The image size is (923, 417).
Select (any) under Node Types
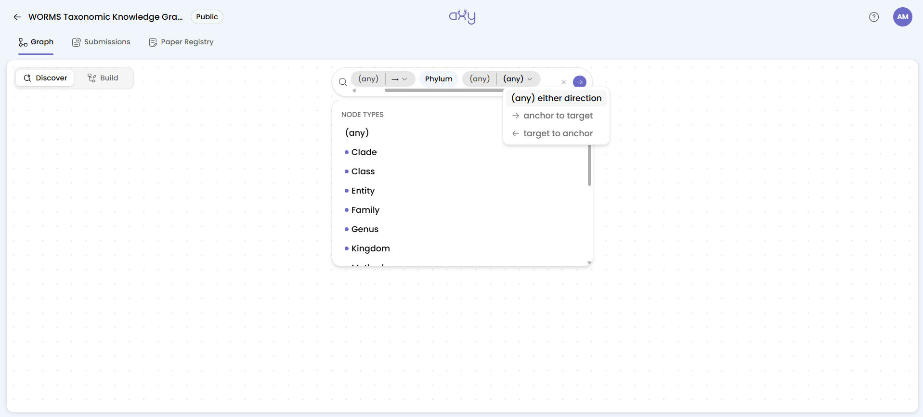click(357, 133)
